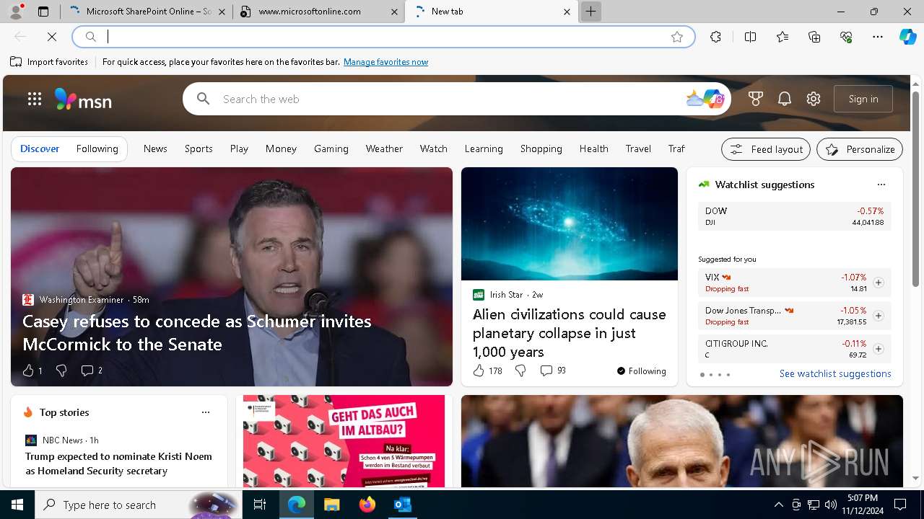The image size is (924, 519).
Task: Open the browser profile icon
Action: pyautogui.click(x=16, y=12)
